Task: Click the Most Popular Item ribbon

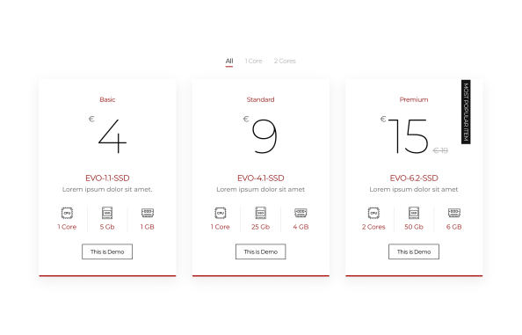Action: point(466,112)
